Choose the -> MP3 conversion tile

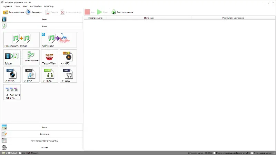coord(68,57)
